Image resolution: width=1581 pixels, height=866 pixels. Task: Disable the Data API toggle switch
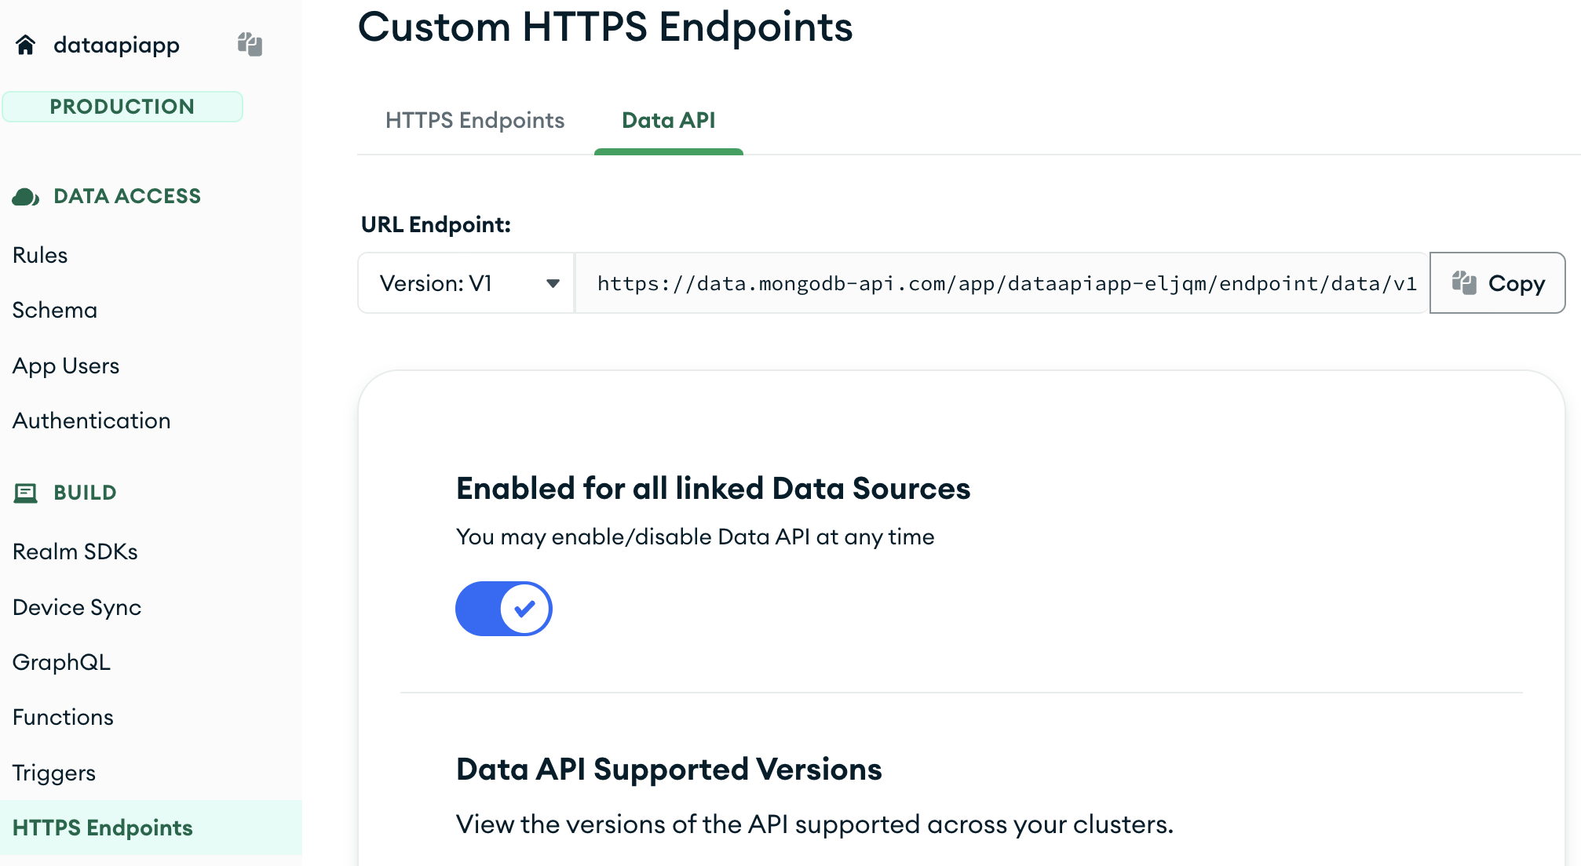click(504, 609)
